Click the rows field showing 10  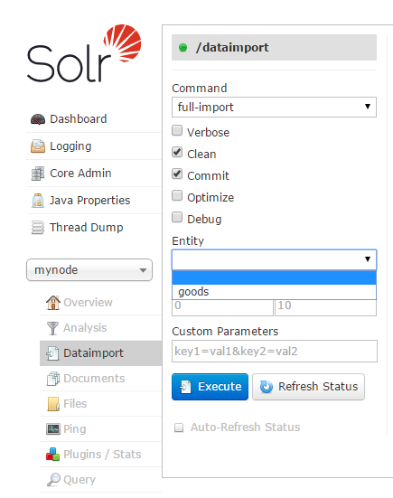325,307
